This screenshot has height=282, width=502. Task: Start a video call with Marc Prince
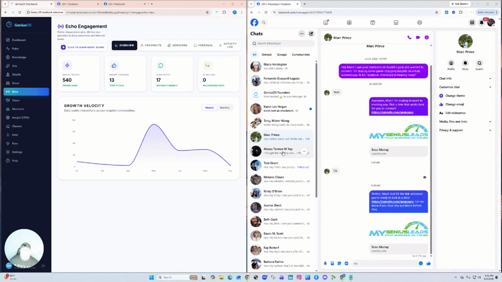pos(418,37)
